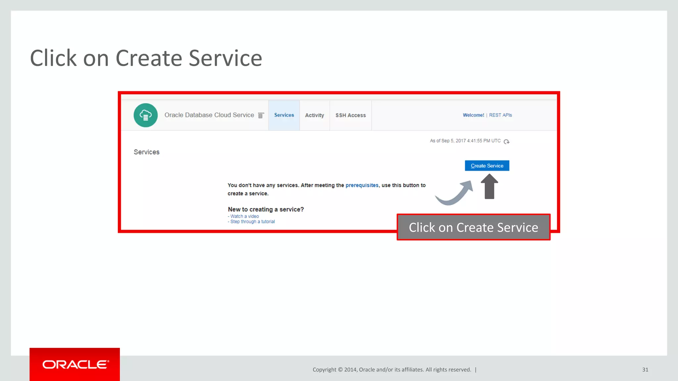Viewport: 678px width, 381px height.
Task: Open the SSH Access tab
Action: (351, 115)
